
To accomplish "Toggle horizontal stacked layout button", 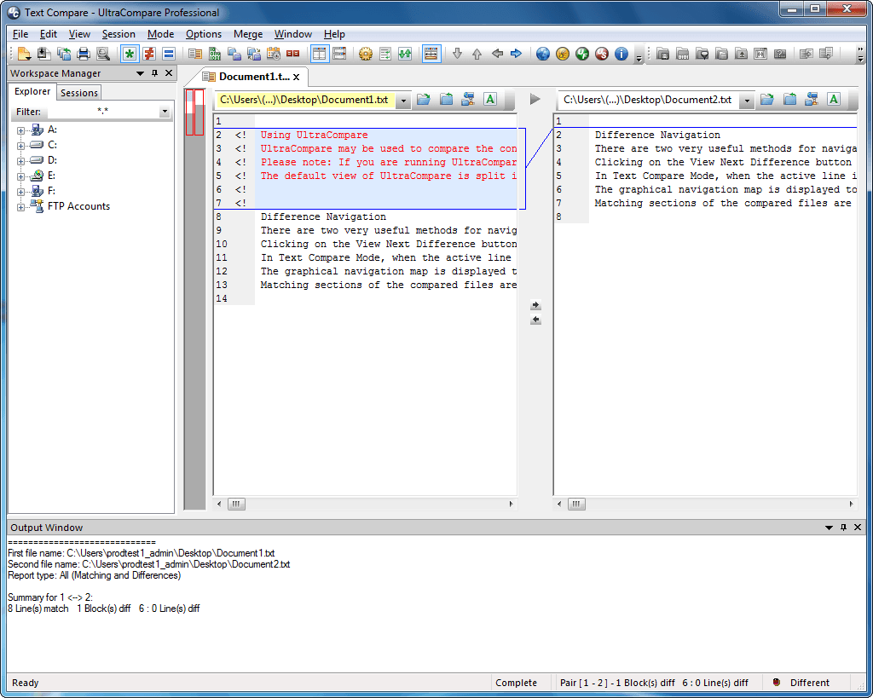I will [x=339, y=54].
